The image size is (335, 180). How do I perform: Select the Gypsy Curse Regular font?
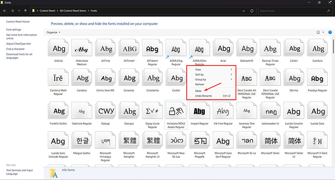pos(152,110)
